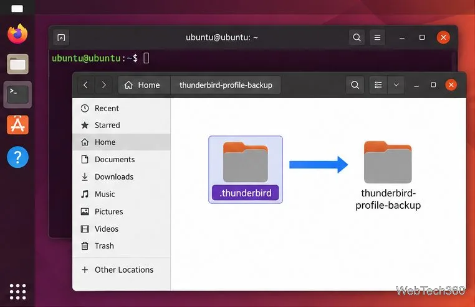Click the Terminal title ubuntu@ubuntu: ~
This screenshot has width=475, height=307.
(222, 37)
